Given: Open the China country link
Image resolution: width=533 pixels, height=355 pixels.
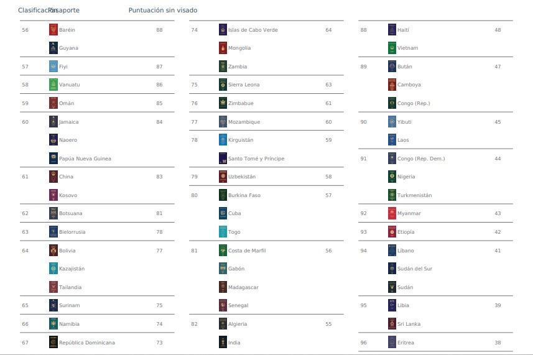Looking at the screenshot, I should coord(66,177).
